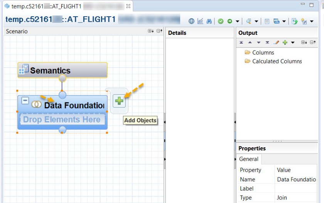Viewport: 324px width, 203px height.
Task: Click the data preview magnifier icon
Action: click(x=249, y=21)
